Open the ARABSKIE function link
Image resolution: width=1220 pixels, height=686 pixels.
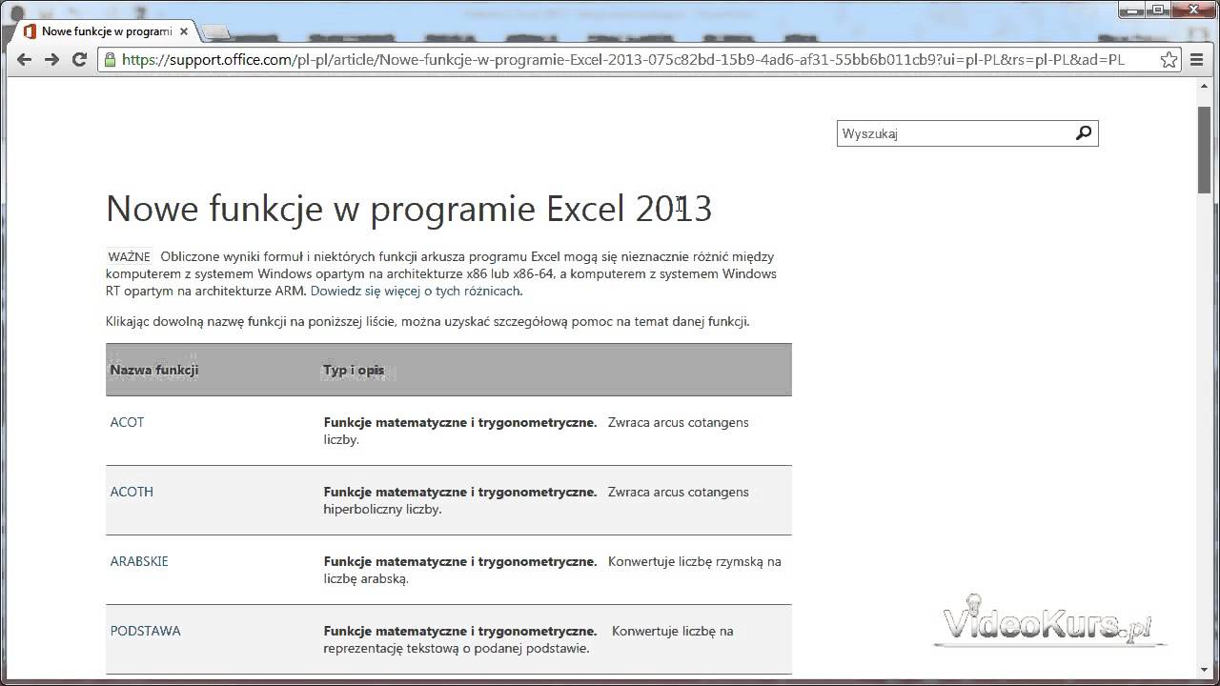pyautogui.click(x=139, y=561)
